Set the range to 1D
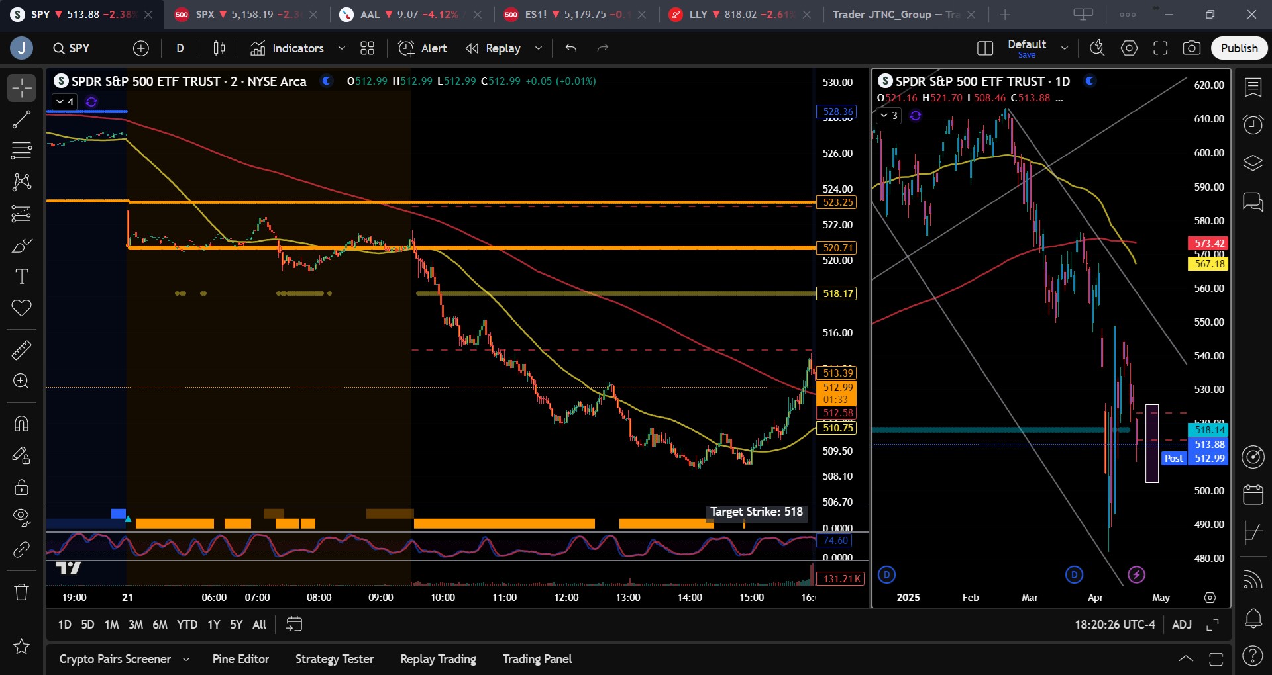Screen dimensions: 1272x675 click(64, 625)
